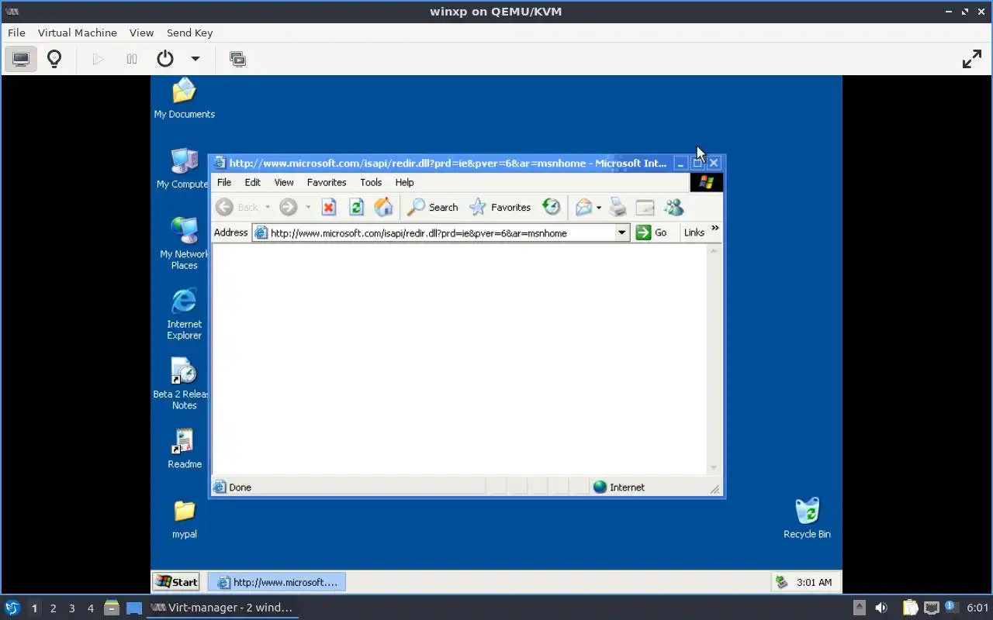
Task: Click the IE Back arrow button
Action: tap(224, 207)
